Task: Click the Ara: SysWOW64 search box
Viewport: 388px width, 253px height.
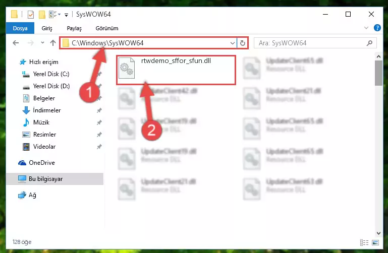Action: pos(315,43)
